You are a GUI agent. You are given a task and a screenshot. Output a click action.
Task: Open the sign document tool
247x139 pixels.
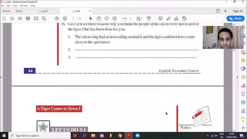click(176, 19)
